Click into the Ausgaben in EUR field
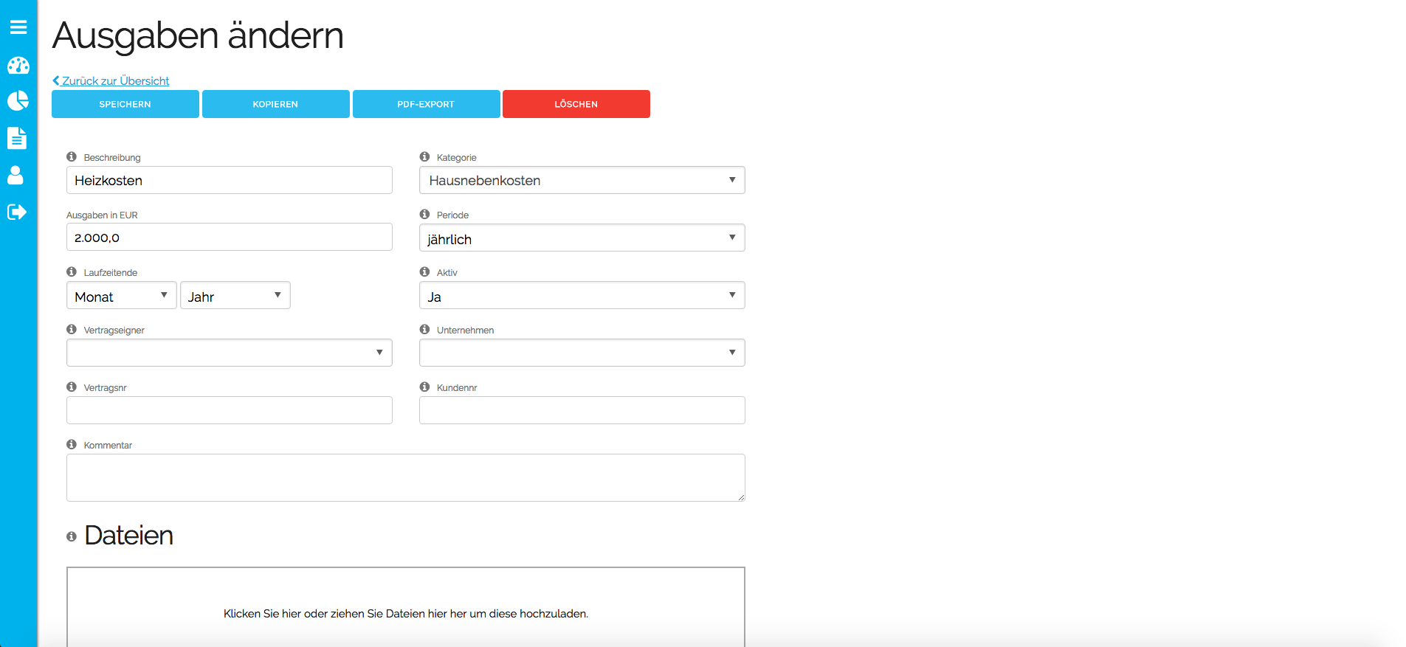The height and width of the screenshot is (647, 1406). click(229, 238)
